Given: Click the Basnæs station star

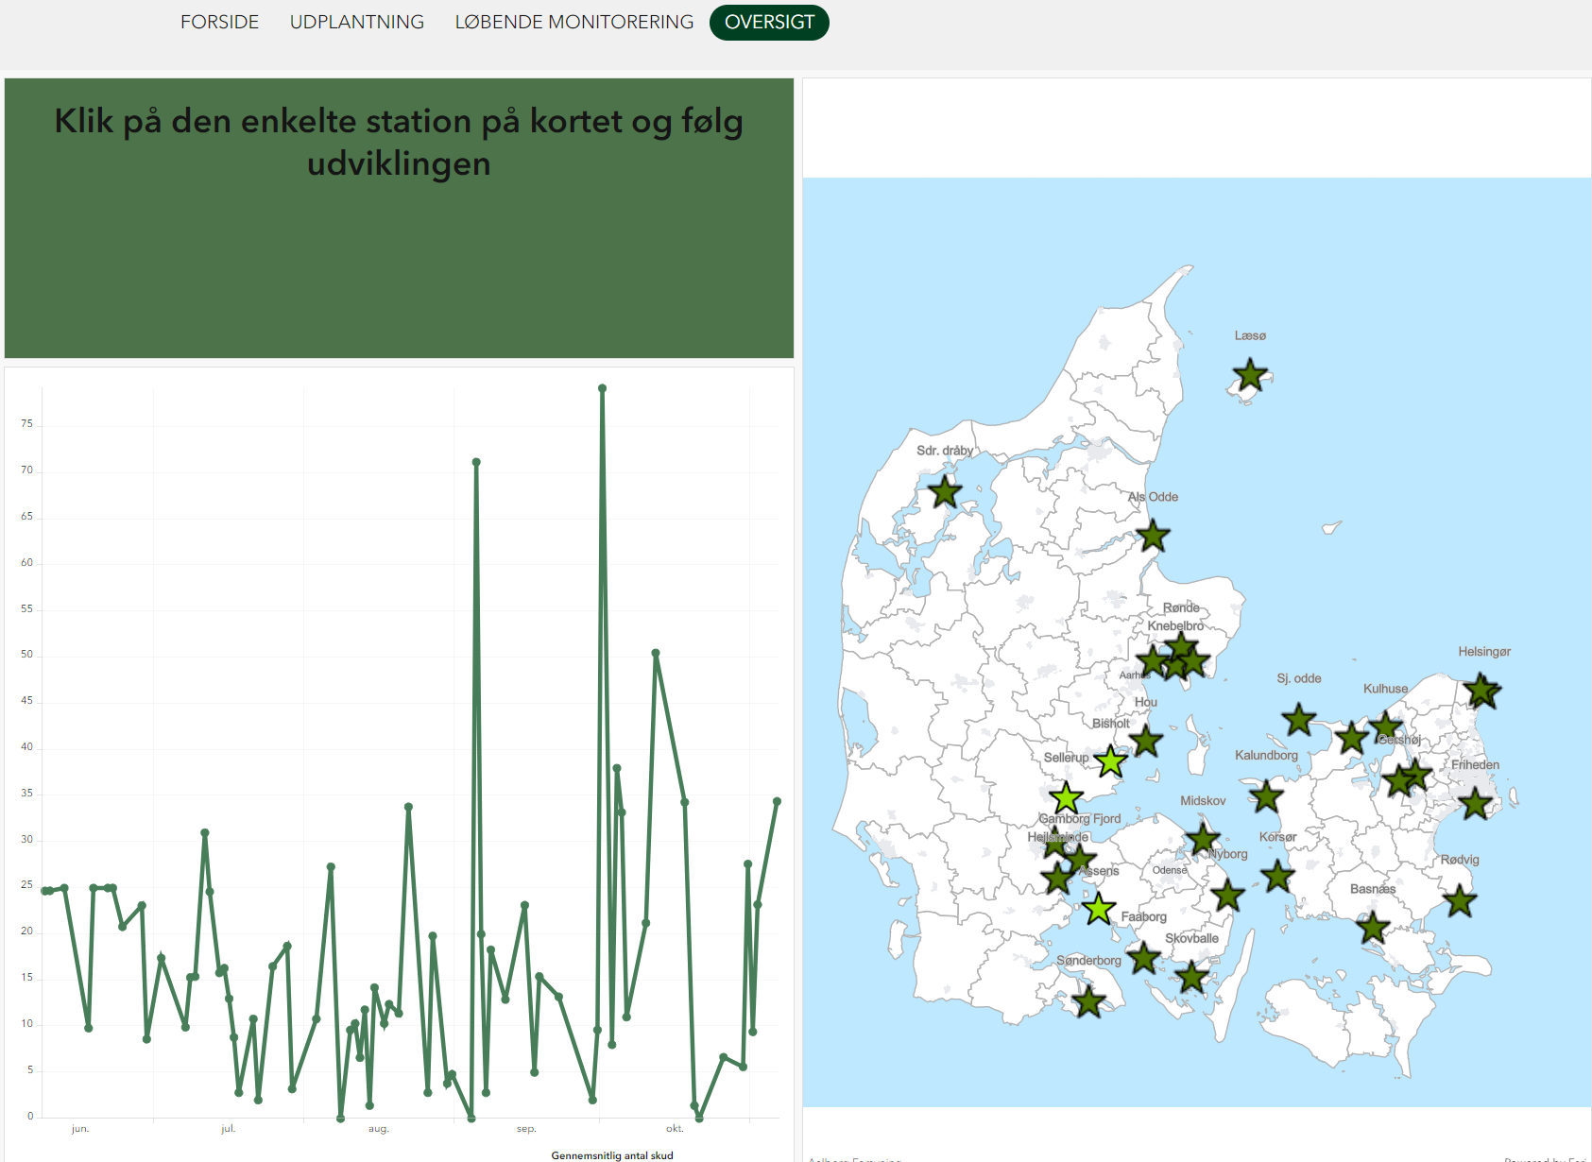Looking at the screenshot, I should [1373, 928].
